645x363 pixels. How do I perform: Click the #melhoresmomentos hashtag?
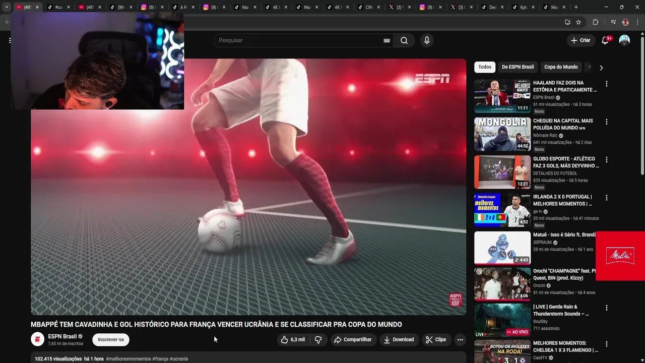(x=128, y=359)
